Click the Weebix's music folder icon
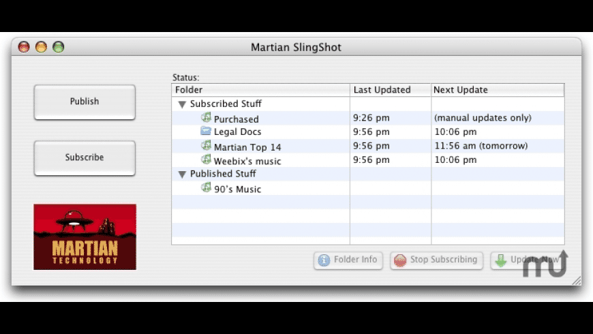 coord(207,160)
